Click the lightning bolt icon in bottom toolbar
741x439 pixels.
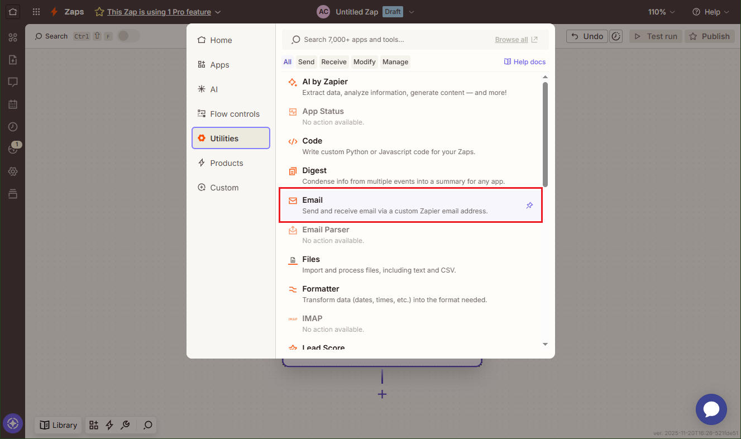click(109, 425)
